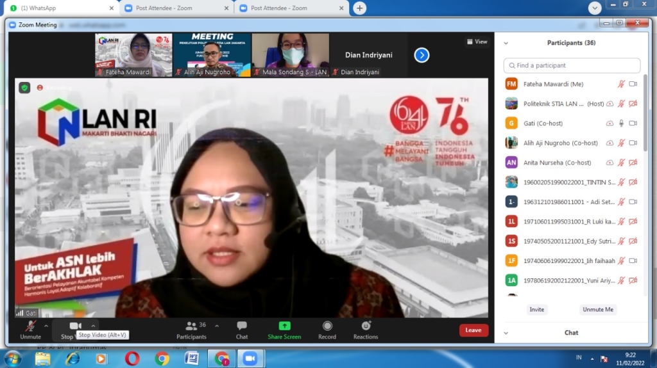657x368 pixels.
Task: Click the IN language indicator in tray
Action: [x=579, y=358]
